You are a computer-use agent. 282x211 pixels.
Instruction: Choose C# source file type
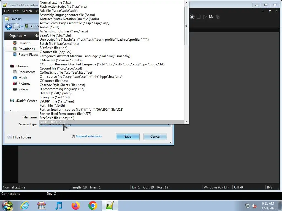[x=112, y=81]
